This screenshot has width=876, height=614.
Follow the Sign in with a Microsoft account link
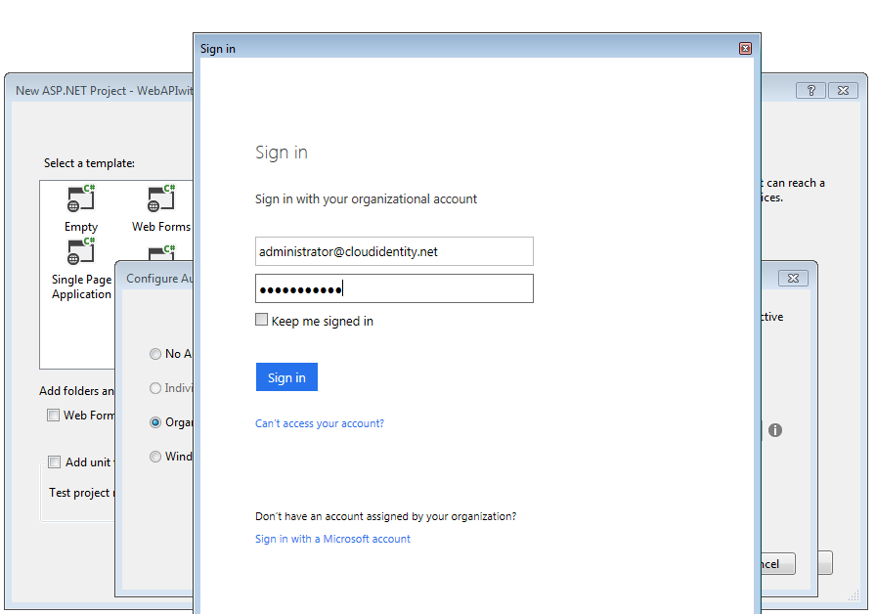coord(332,539)
